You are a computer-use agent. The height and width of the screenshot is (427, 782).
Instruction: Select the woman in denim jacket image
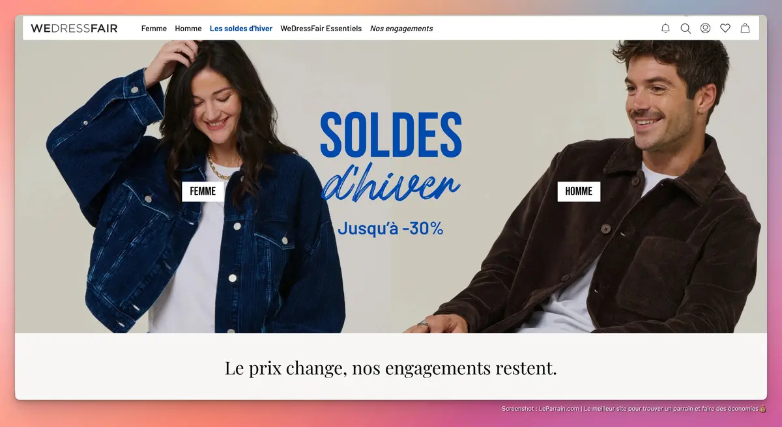tap(189, 187)
